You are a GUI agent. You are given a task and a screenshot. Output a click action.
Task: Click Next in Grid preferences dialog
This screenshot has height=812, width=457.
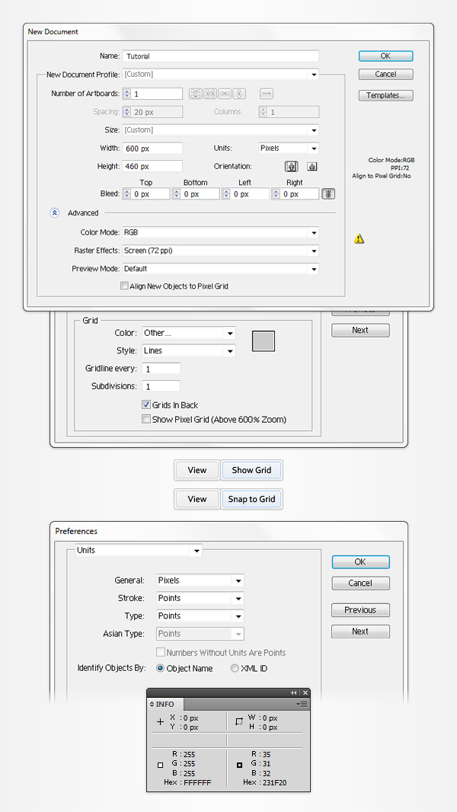(360, 331)
